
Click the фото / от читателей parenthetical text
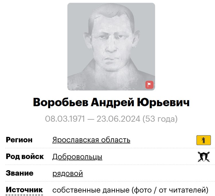(x=170, y=190)
